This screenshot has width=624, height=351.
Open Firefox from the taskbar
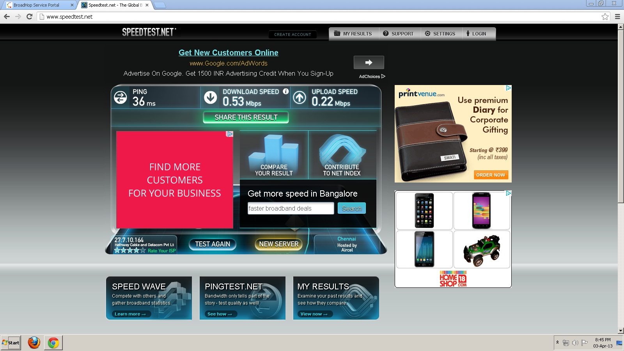tap(34, 343)
